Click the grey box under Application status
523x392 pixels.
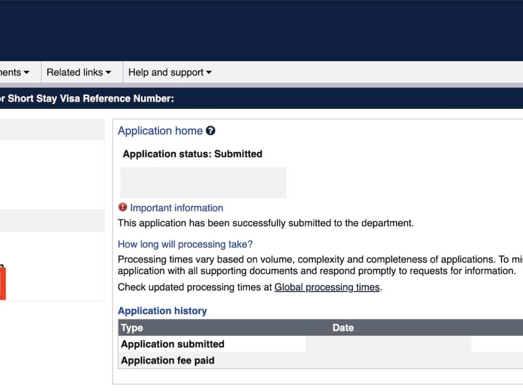[203, 182]
